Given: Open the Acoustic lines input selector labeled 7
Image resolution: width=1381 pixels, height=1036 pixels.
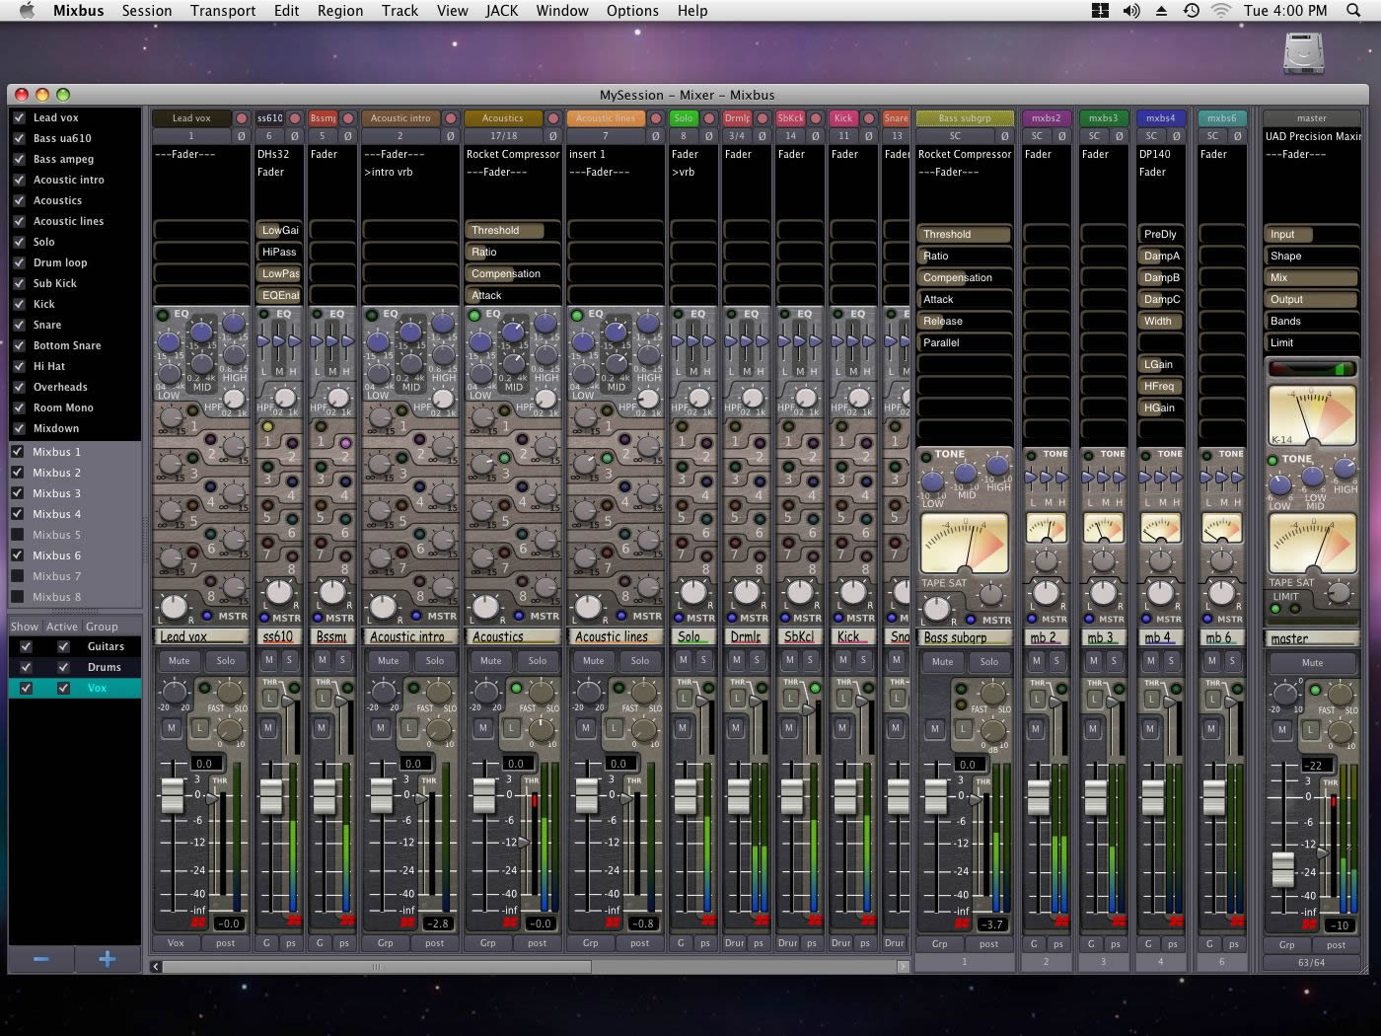Looking at the screenshot, I should pyautogui.click(x=606, y=136).
